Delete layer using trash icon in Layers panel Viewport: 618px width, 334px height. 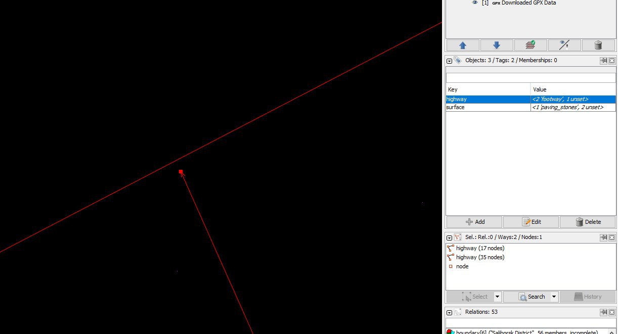[598, 45]
